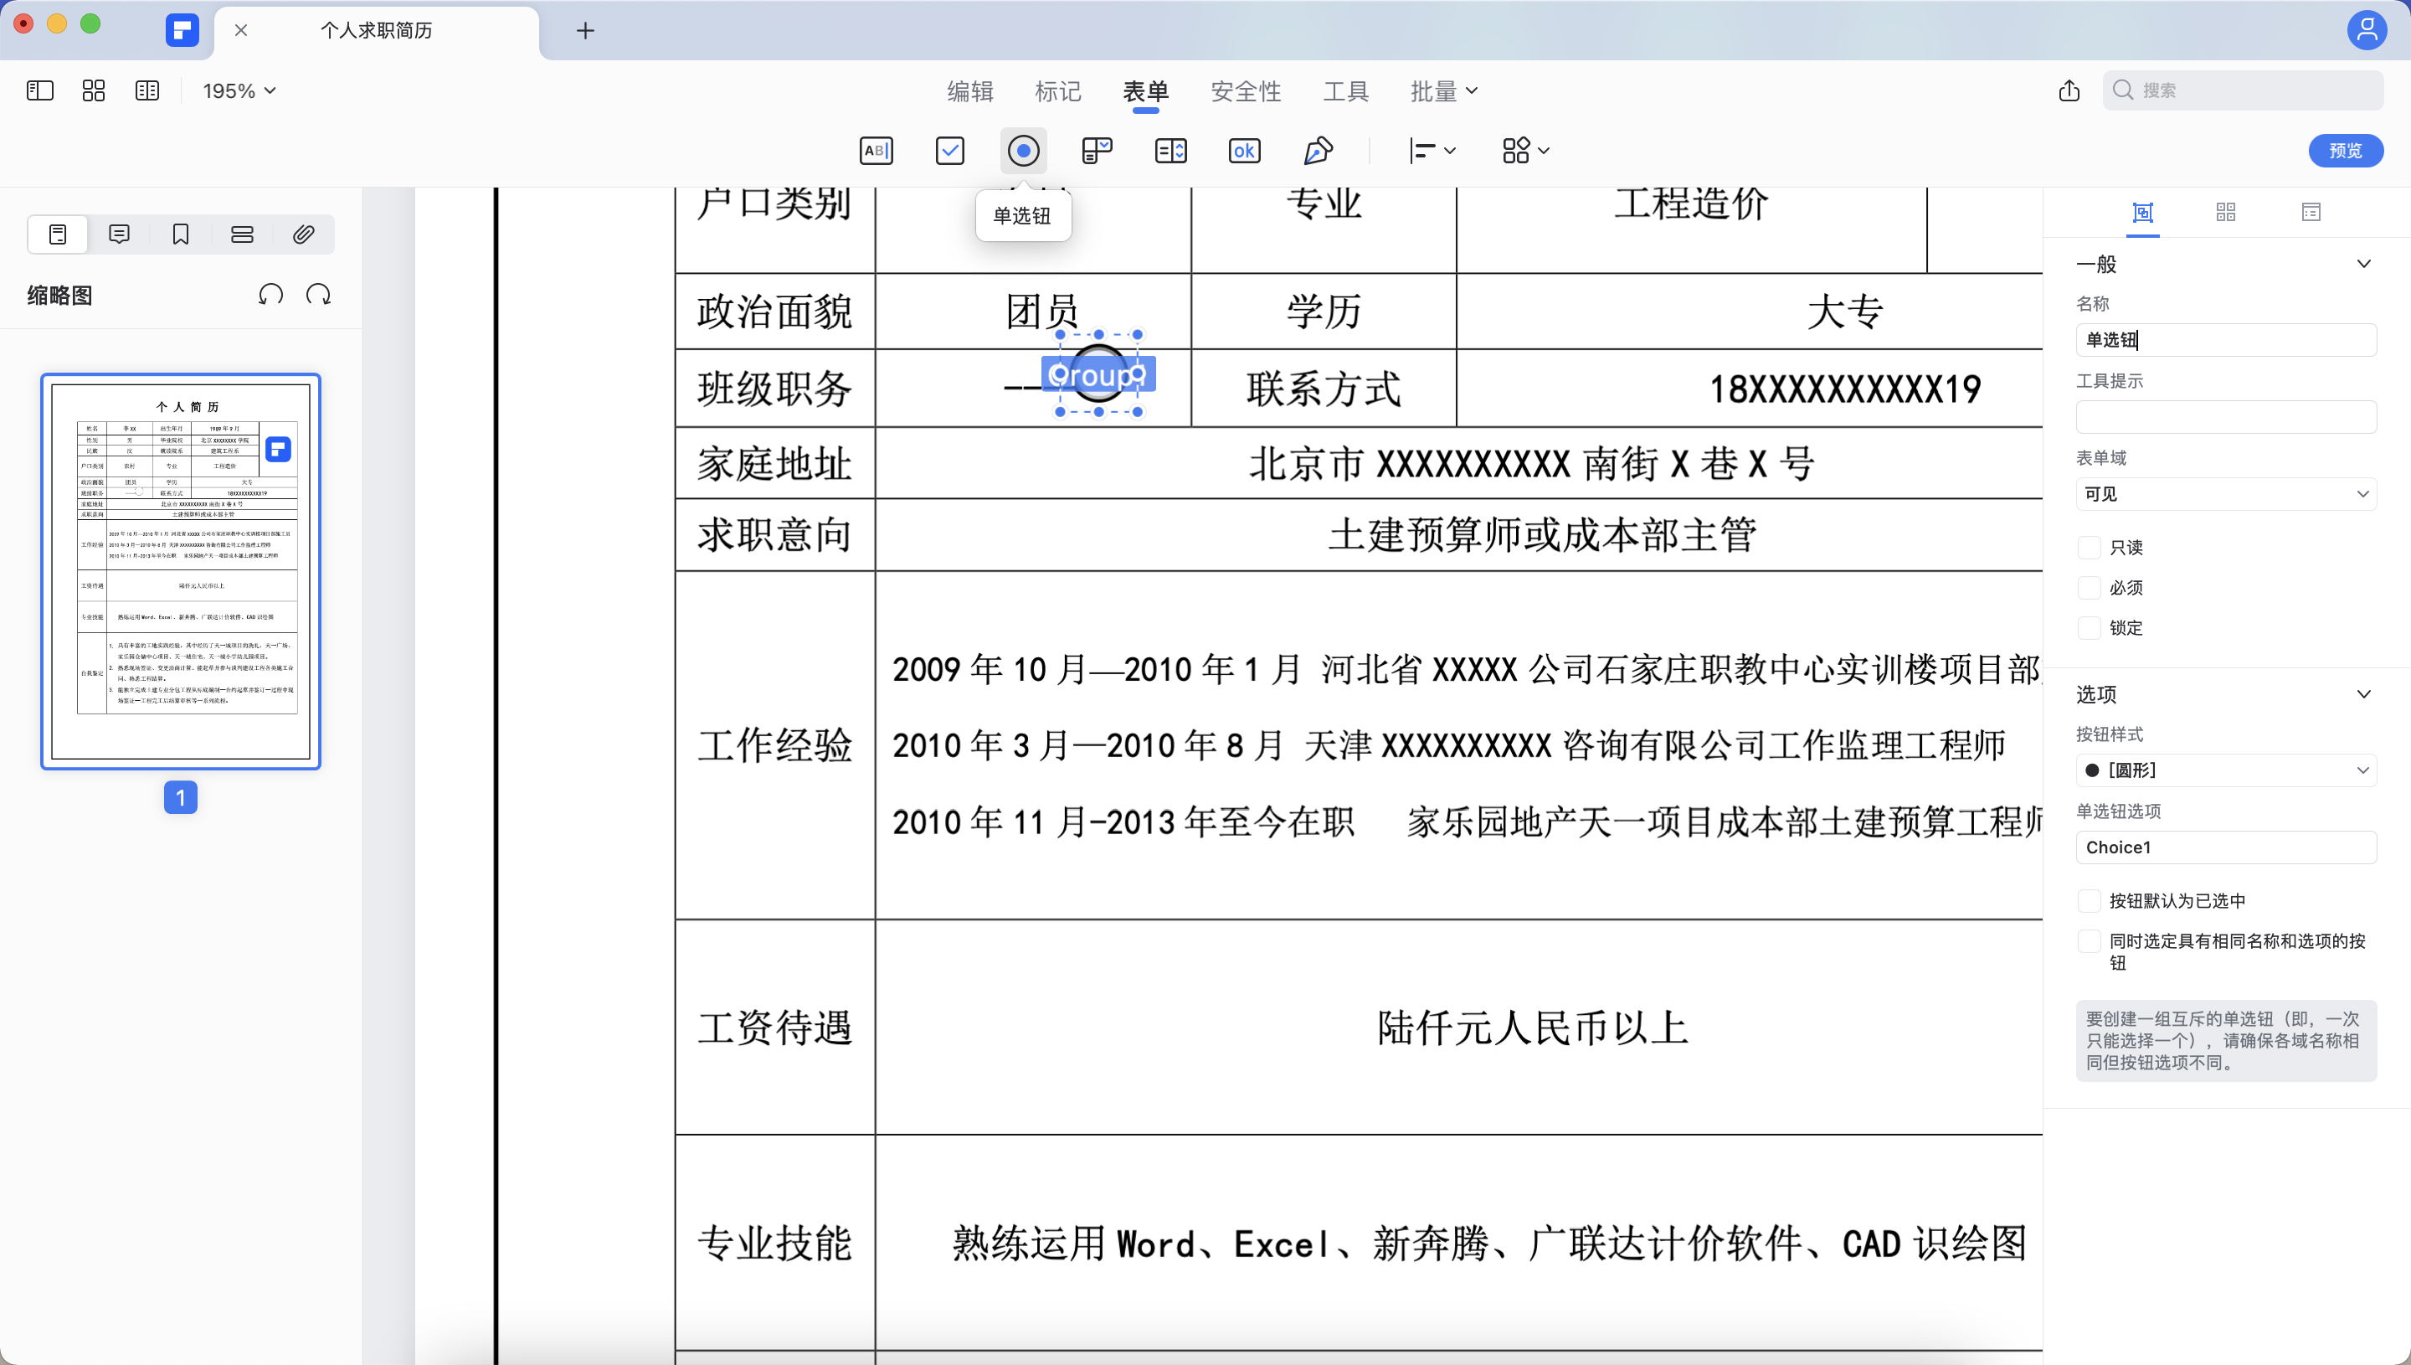Screen dimensions: 2411x1365
Task: Enable the 只读 checkbox
Action: click(2089, 547)
